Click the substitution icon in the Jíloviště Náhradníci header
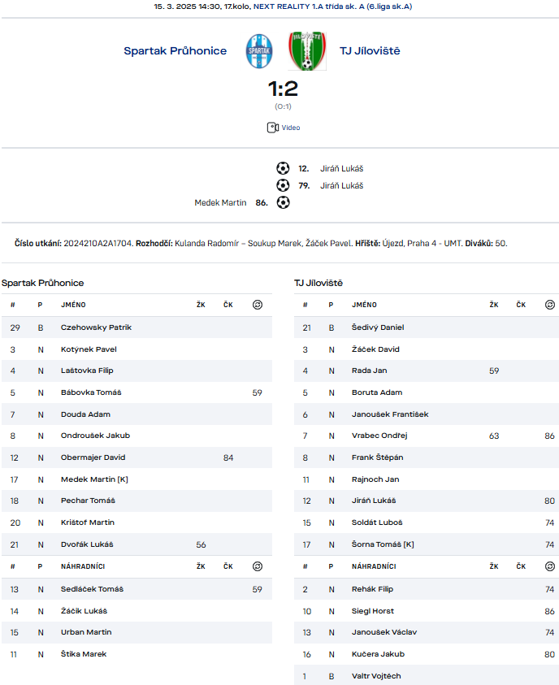Image resolution: width=559 pixels, height=685 pixels. point(550,566)
